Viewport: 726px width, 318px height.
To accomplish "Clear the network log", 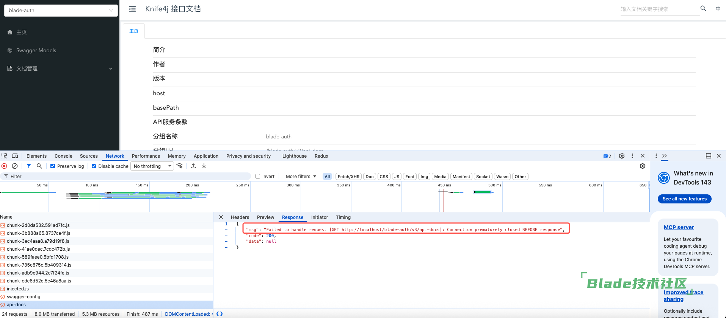I will click(x=15, y=166).
